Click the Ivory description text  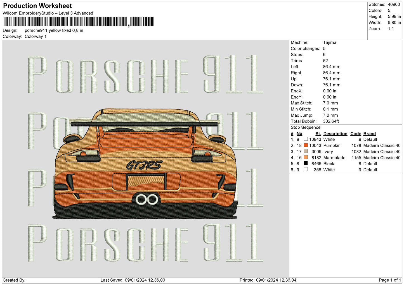click(x=328, y=152)
